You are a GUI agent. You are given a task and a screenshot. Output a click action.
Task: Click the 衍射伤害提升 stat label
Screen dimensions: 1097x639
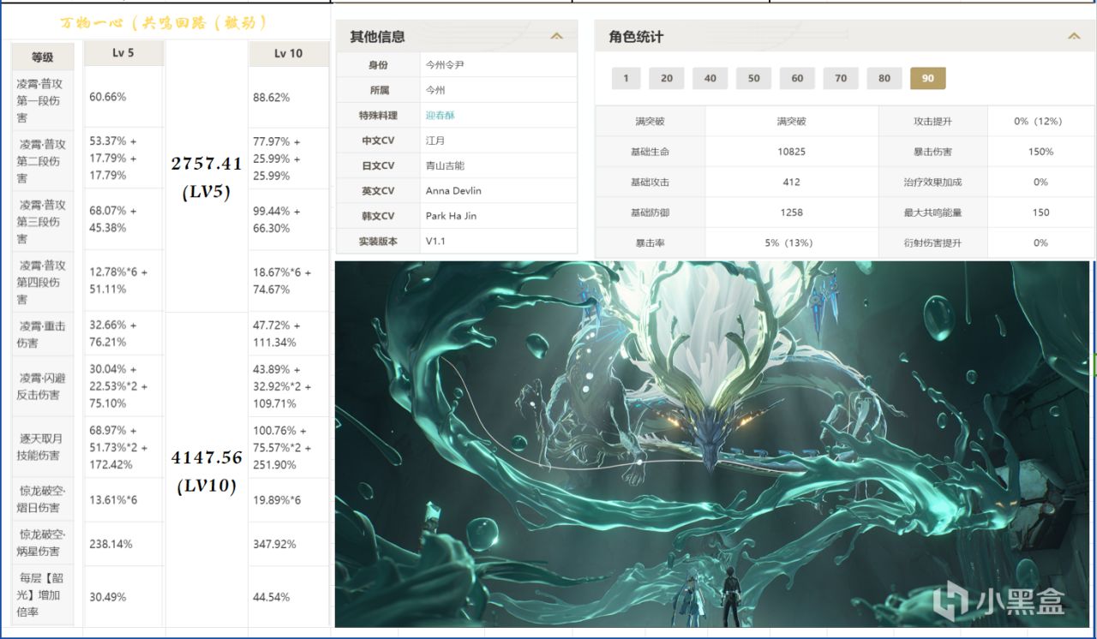tap(932, 243)
